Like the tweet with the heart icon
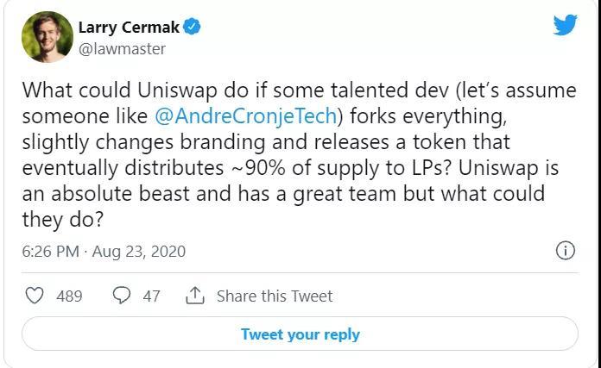The width and height of the screenshot is (601, 368). pyautogui.click(x=35, y=296)
